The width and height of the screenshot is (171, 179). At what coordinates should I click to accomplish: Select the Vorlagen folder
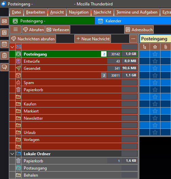point(73,139)
